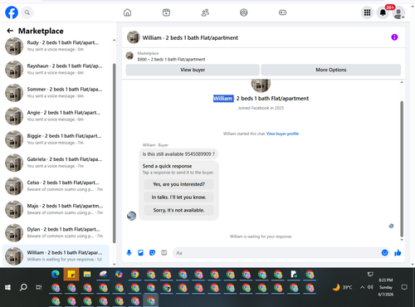The height and width of the screenshot is (307, 415).
Task: Open the sticker picker icon
Action: coord(152,252)
